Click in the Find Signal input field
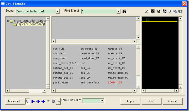 pos(99,11)
